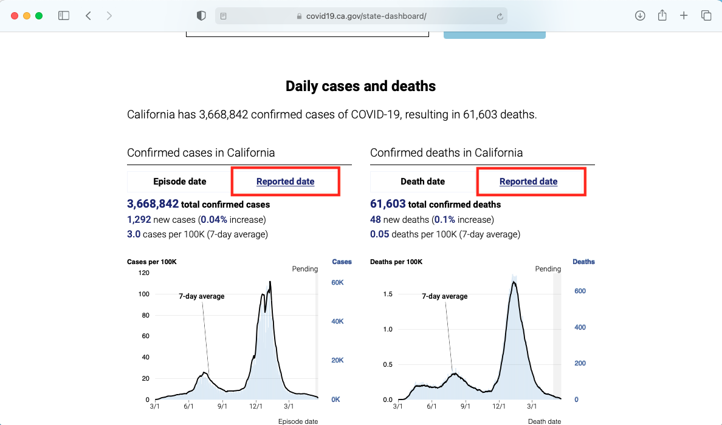Select the Episode date tab
722x425 pixels.
coord(179,181)
